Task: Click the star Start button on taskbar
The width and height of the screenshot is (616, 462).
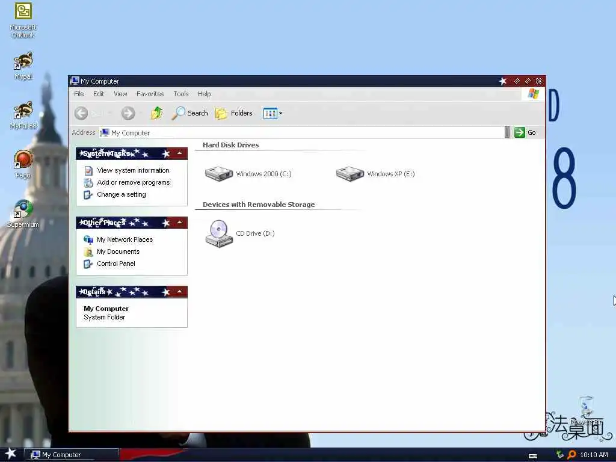Action: [11, 454]
